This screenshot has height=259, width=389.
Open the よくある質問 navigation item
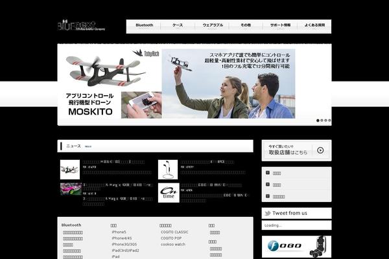(x=314, y=25)
